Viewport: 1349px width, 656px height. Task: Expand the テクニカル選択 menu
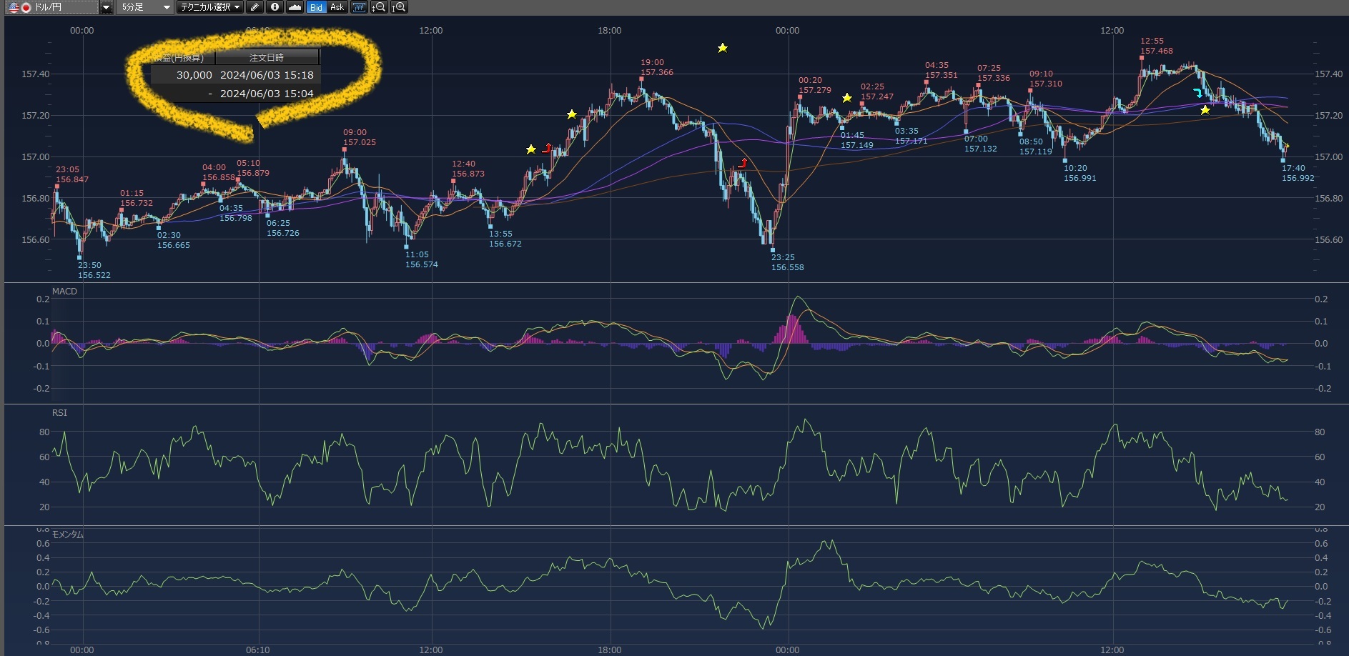click(x=210, y=7)
